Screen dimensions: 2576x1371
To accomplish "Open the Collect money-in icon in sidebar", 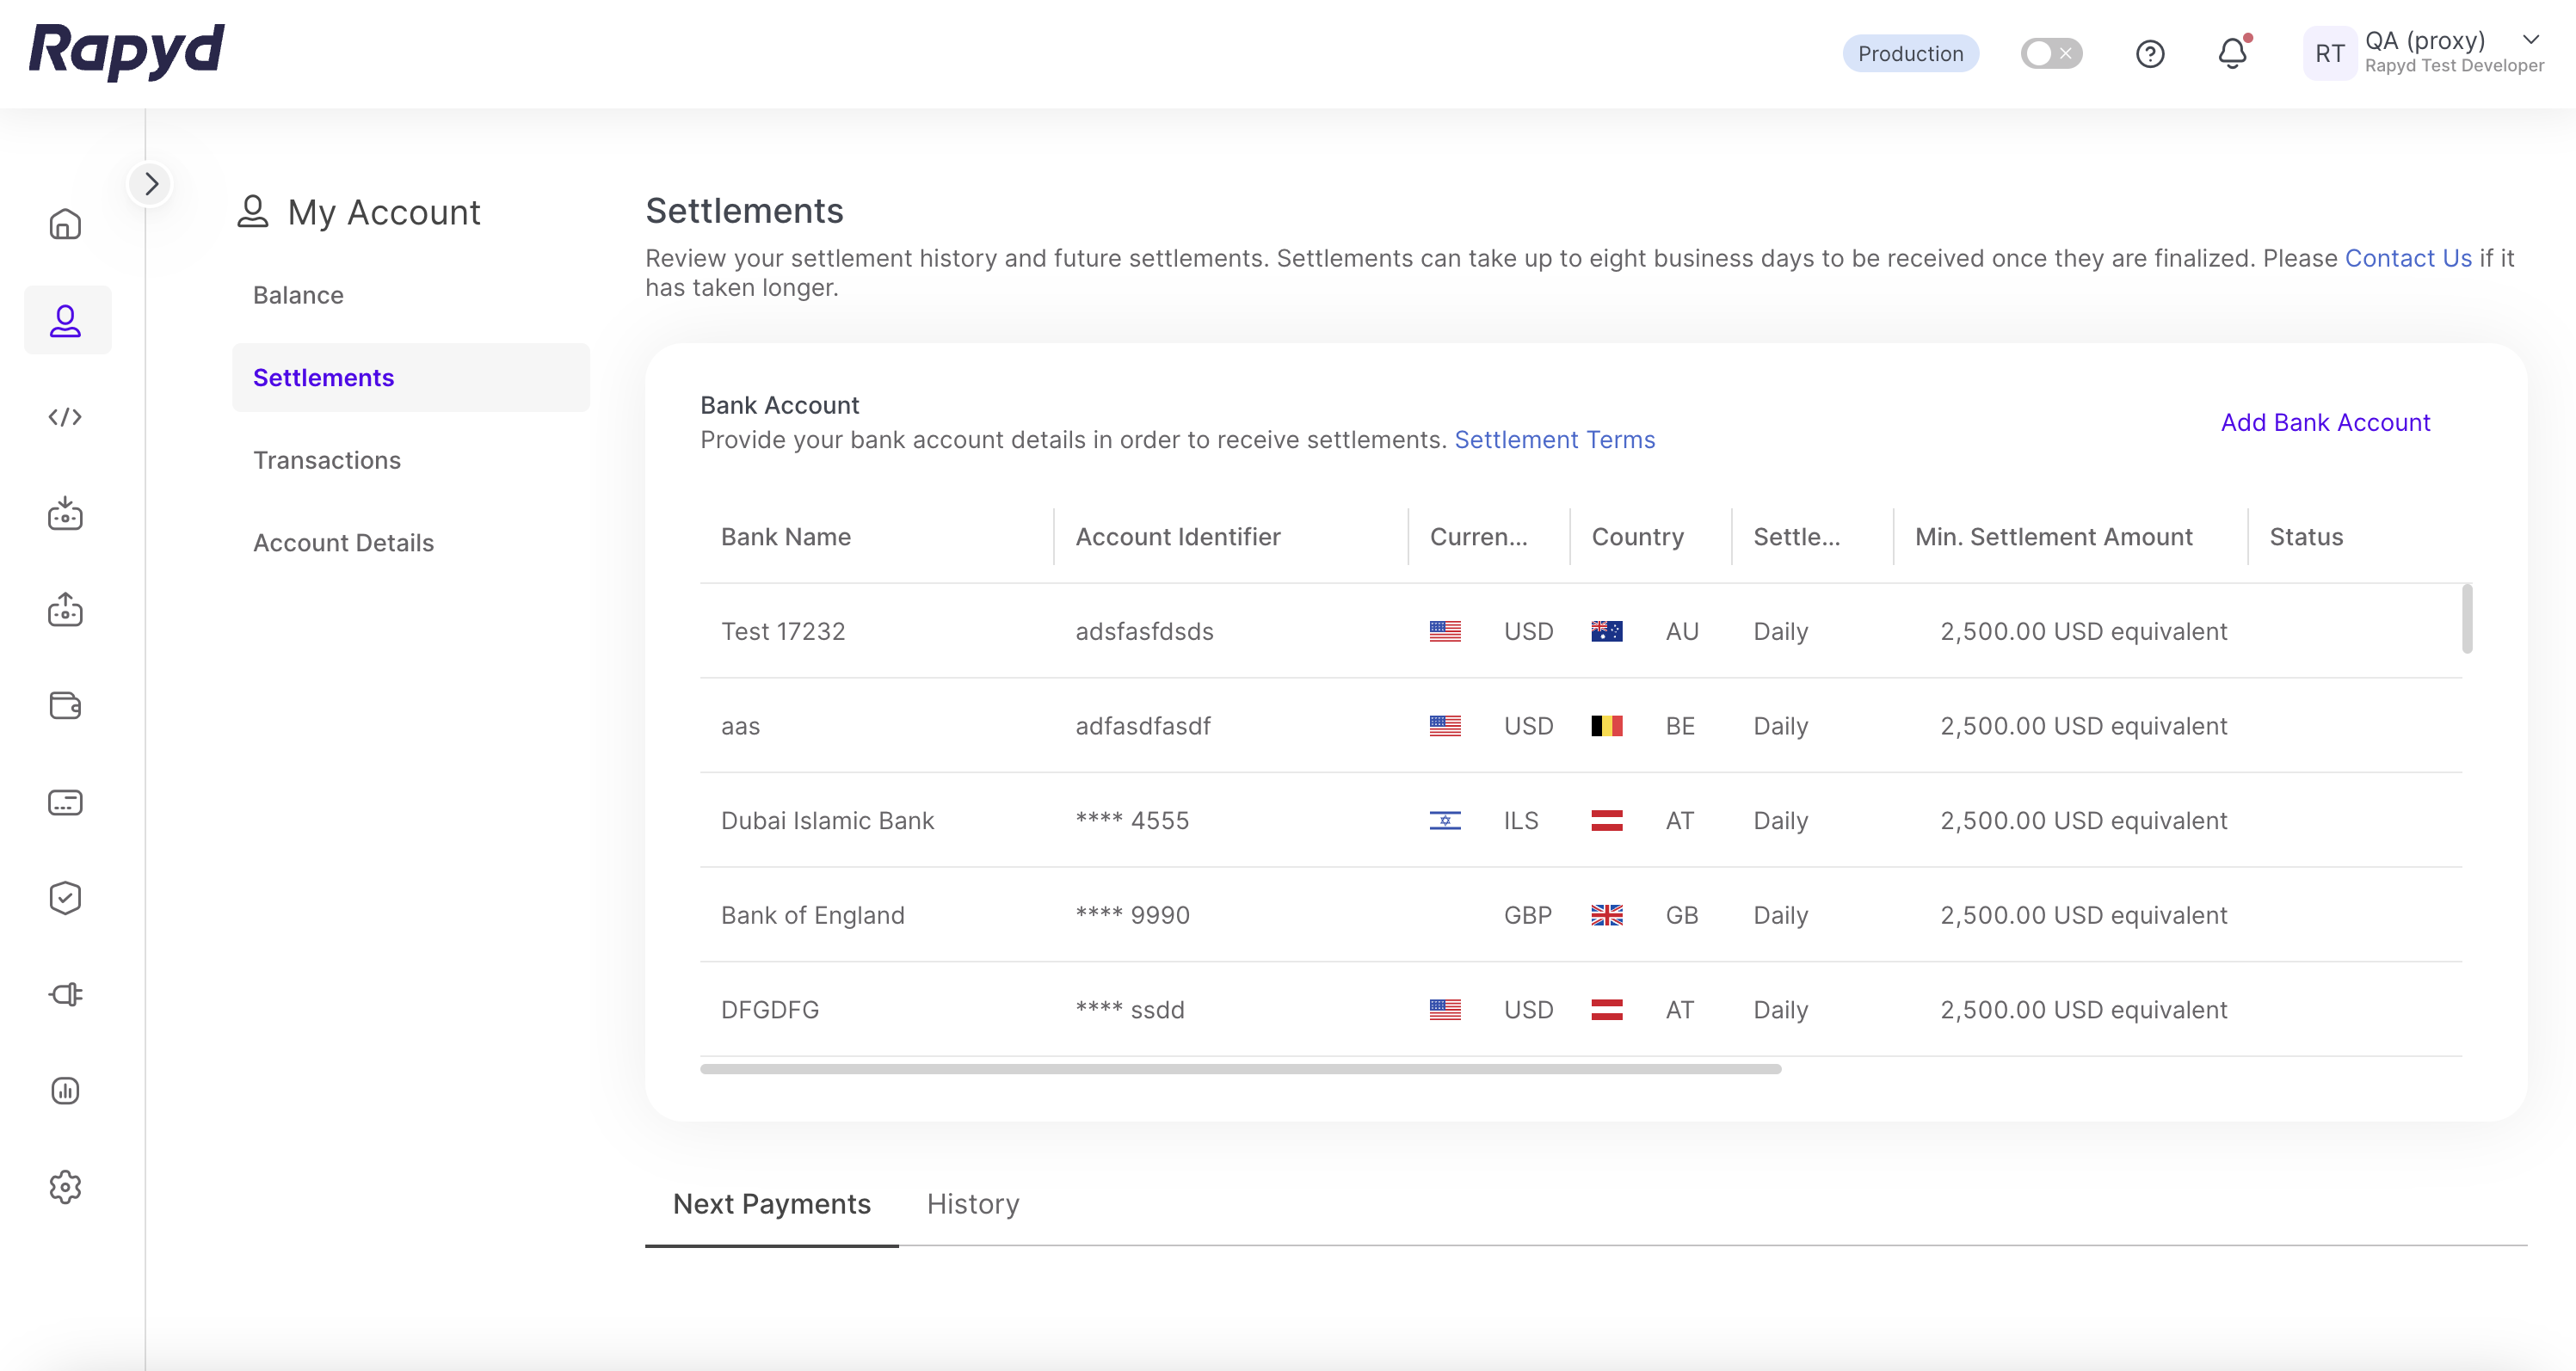I will 65,513.
